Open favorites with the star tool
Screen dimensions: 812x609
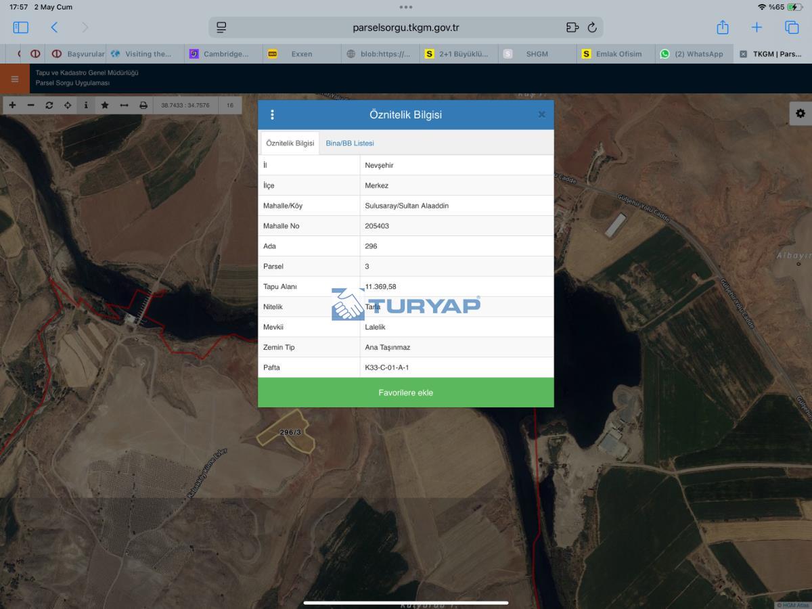coord(105,105)
